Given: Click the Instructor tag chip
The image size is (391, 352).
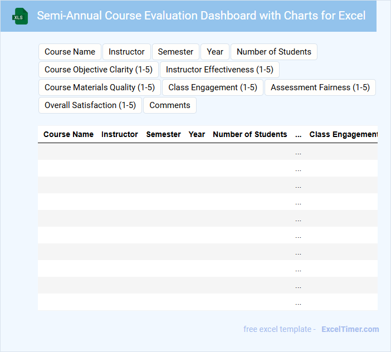Looking at the screenshot, I should (x=126, y=52).
